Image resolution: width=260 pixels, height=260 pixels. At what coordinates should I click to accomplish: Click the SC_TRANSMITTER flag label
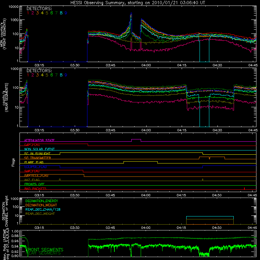tap(38, 158)
